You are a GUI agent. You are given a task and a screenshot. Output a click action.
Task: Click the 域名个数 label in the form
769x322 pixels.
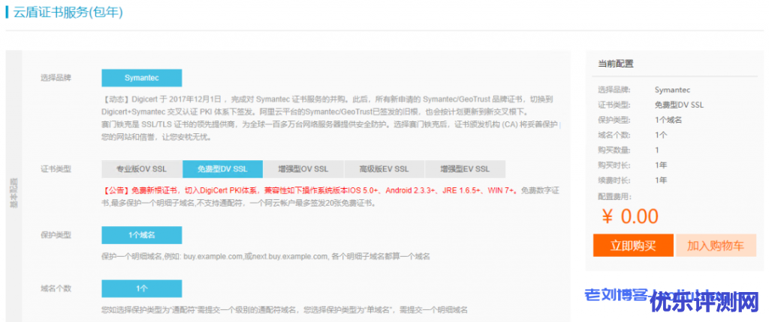pos(56,288)
